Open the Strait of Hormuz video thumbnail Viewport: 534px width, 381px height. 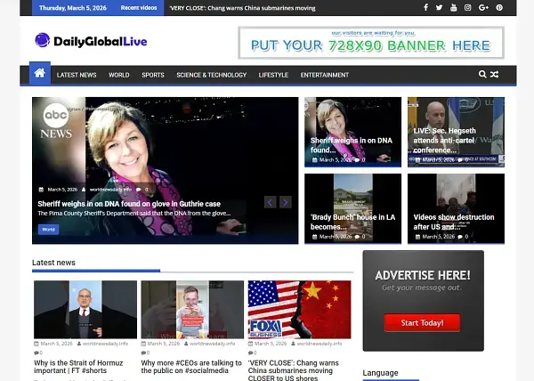click(85, 309)
